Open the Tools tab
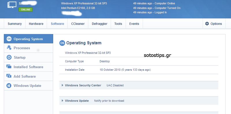The image size is (231, 114). (118, 24)
